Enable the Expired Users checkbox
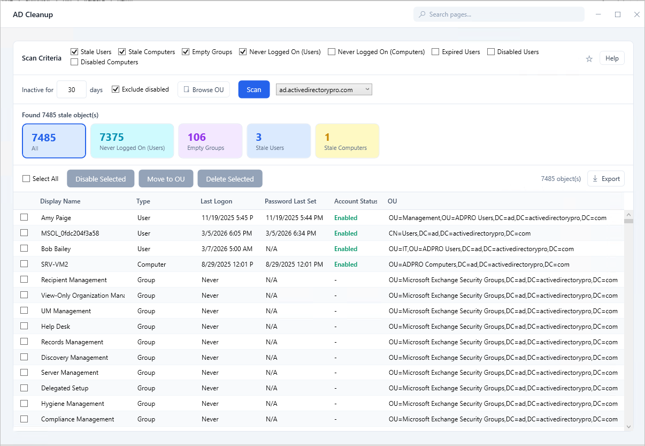Viewport: 645px width, 446px height. click(435, 52)
